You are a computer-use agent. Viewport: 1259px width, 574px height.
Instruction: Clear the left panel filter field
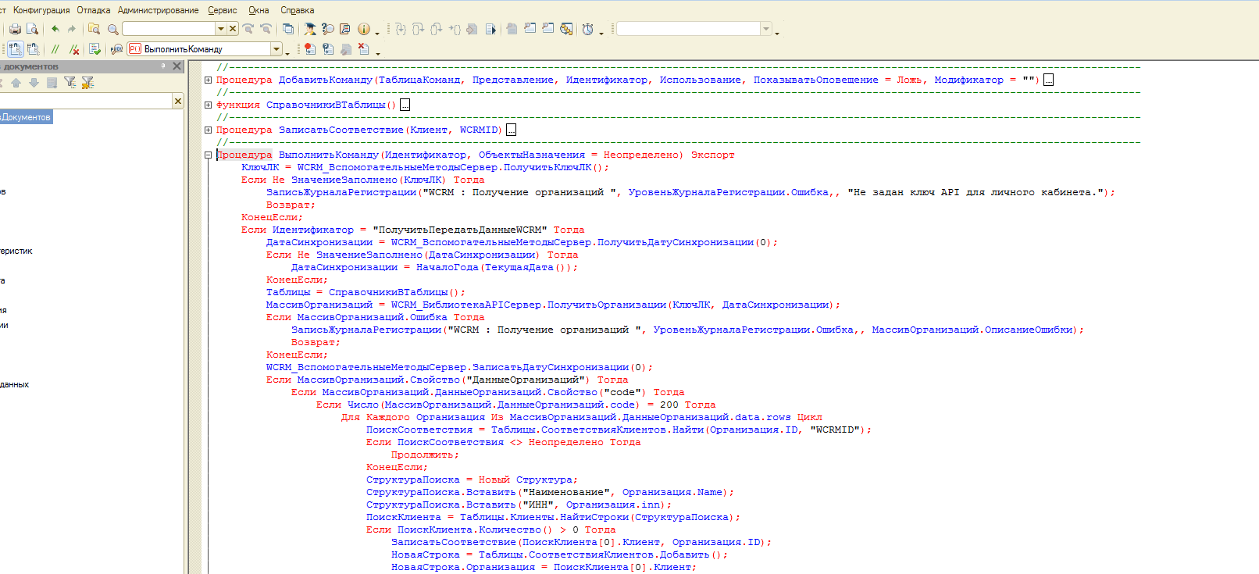(177, 101)
